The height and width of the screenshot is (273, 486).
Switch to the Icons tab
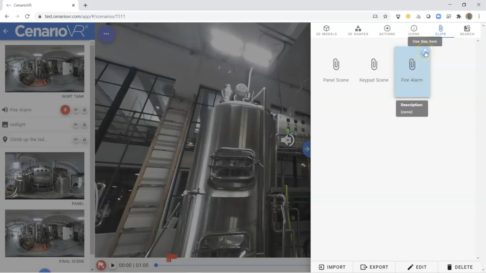tap(414, 30)
